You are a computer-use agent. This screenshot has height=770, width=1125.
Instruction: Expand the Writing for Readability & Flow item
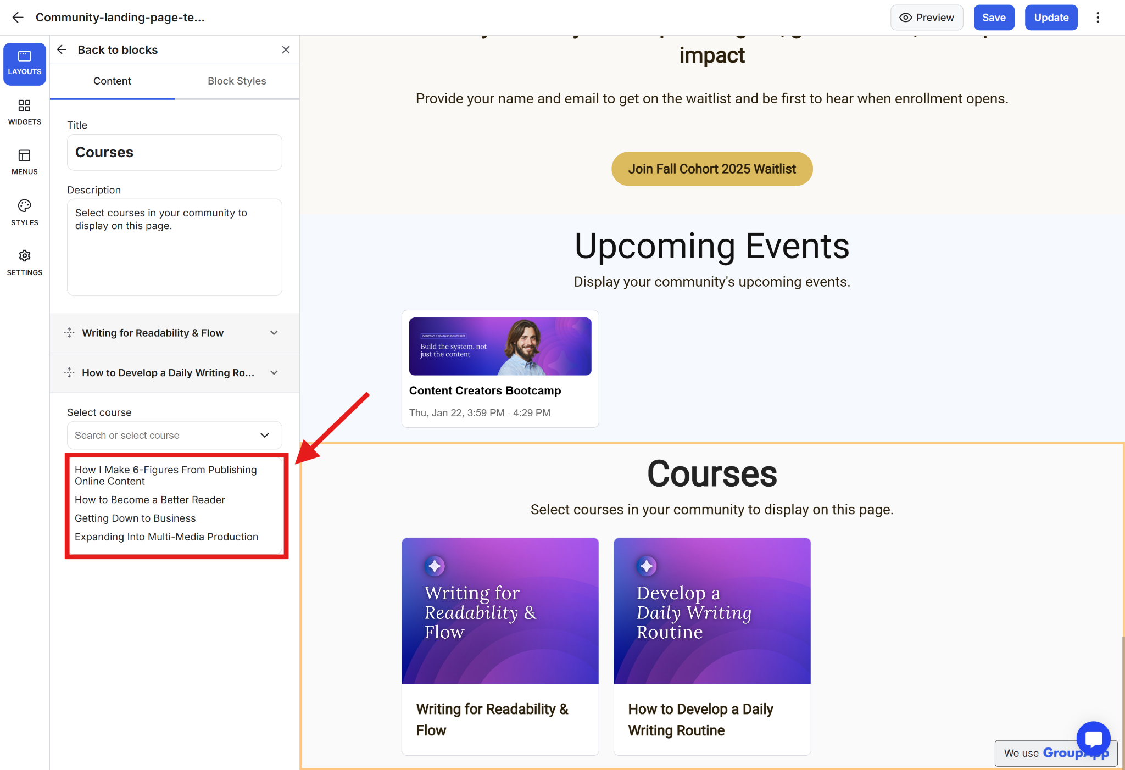(274, 333)
